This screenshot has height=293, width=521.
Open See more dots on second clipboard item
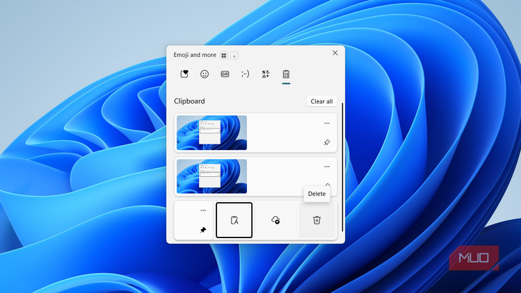(327, 167)
